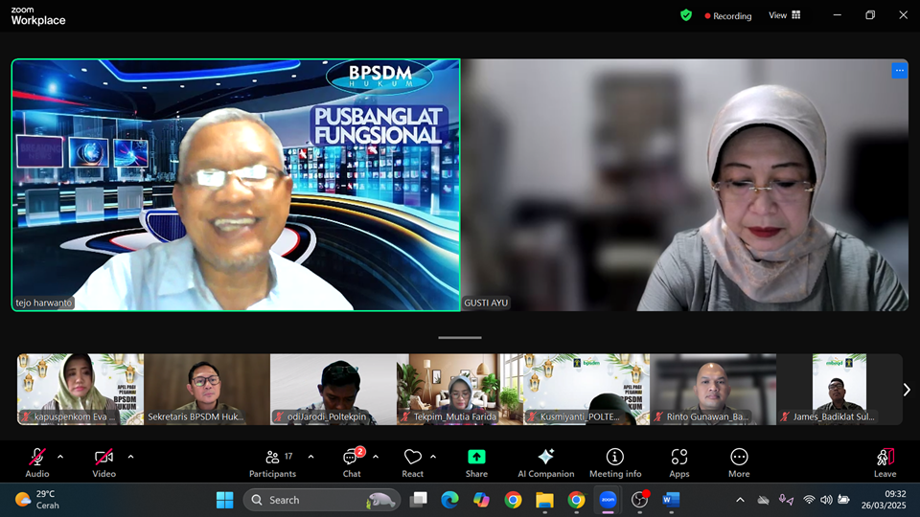Open the Windows Start menu

[224, 500]
